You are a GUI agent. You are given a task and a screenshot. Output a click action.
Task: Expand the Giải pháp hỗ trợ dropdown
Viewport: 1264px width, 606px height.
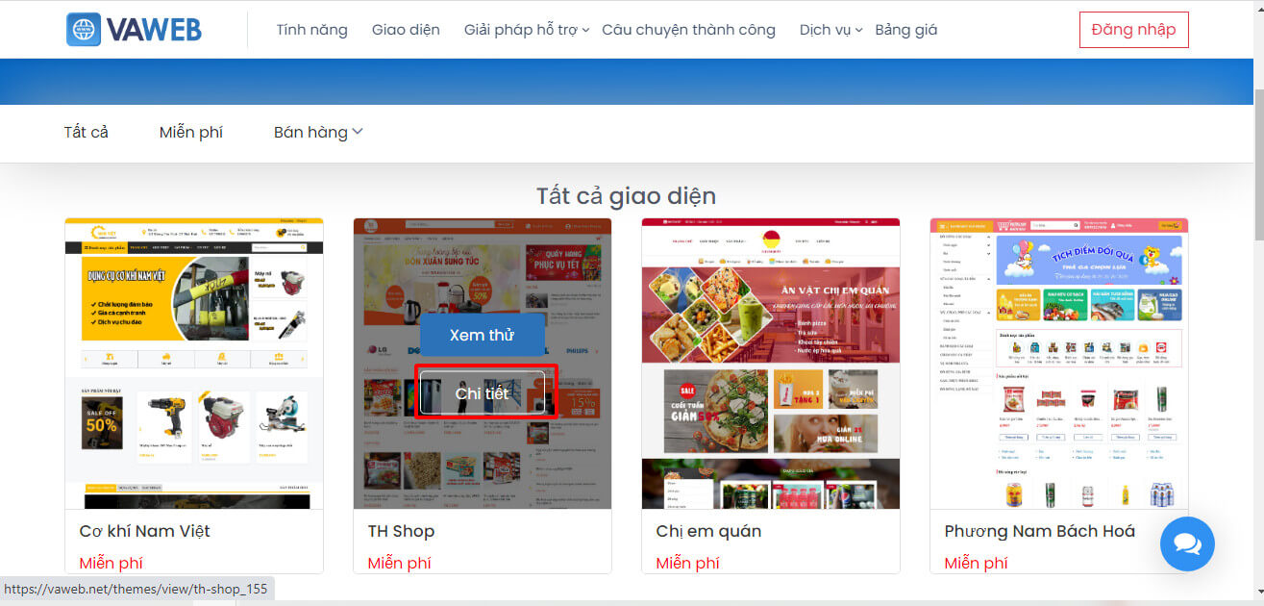pyautogui.click(x=526, y=30)
